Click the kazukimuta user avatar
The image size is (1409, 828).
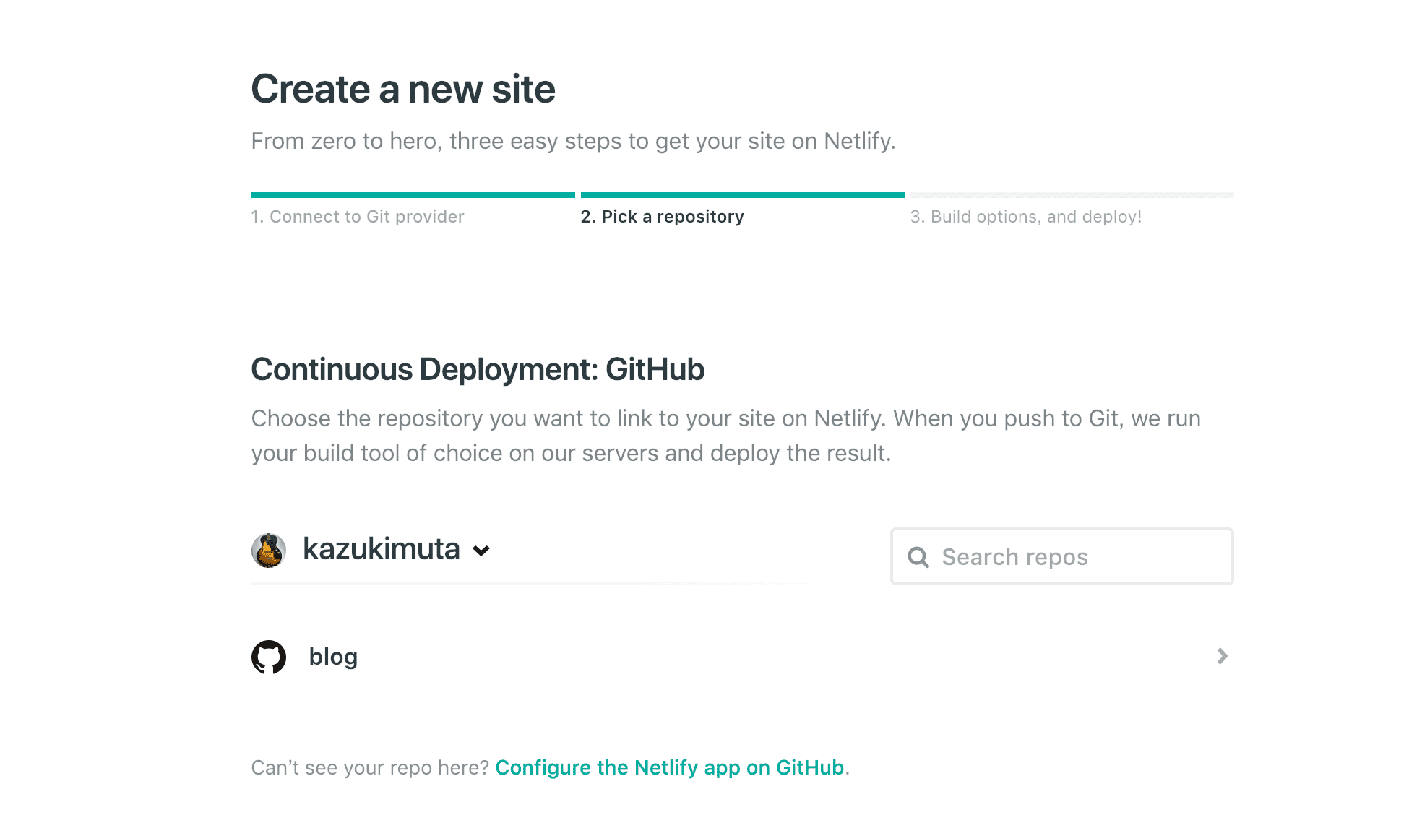(x=269, y=551)
